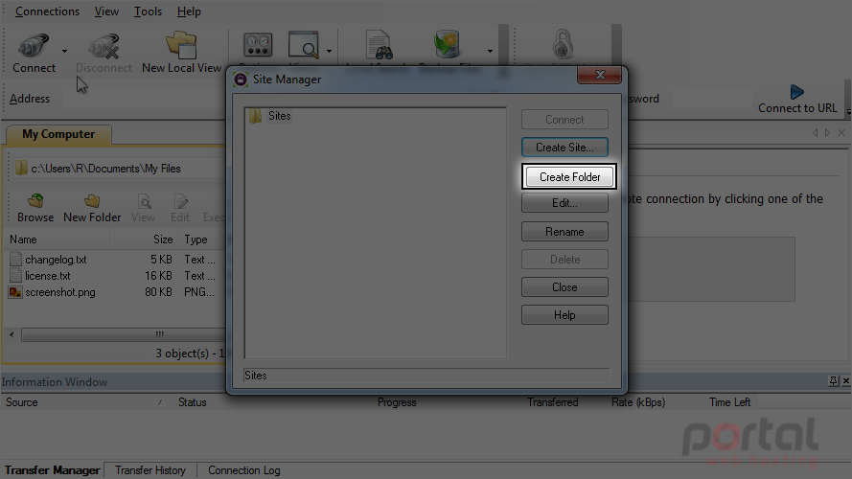Sort files by the Size column
852x479 pixels.
coord(163,239)
